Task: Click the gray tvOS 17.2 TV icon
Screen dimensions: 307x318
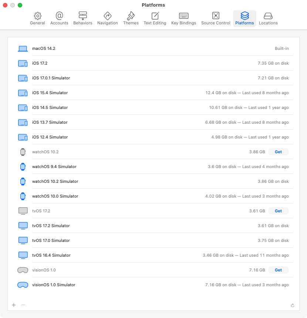Action: point(23,211)
